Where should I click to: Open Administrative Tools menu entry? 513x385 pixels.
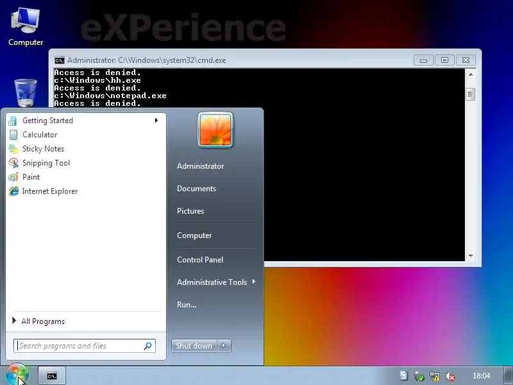click(x=212, y=282)
